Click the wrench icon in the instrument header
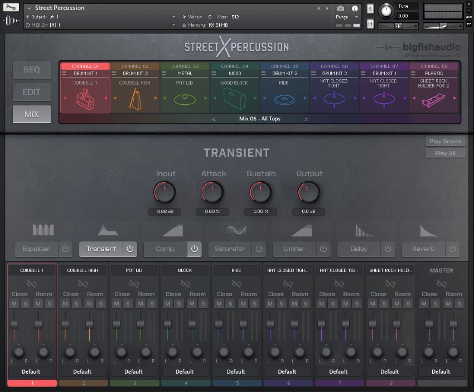 [13, 8]
